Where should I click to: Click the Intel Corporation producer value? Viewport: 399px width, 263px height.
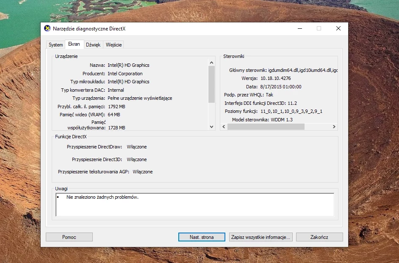(125, 74)
